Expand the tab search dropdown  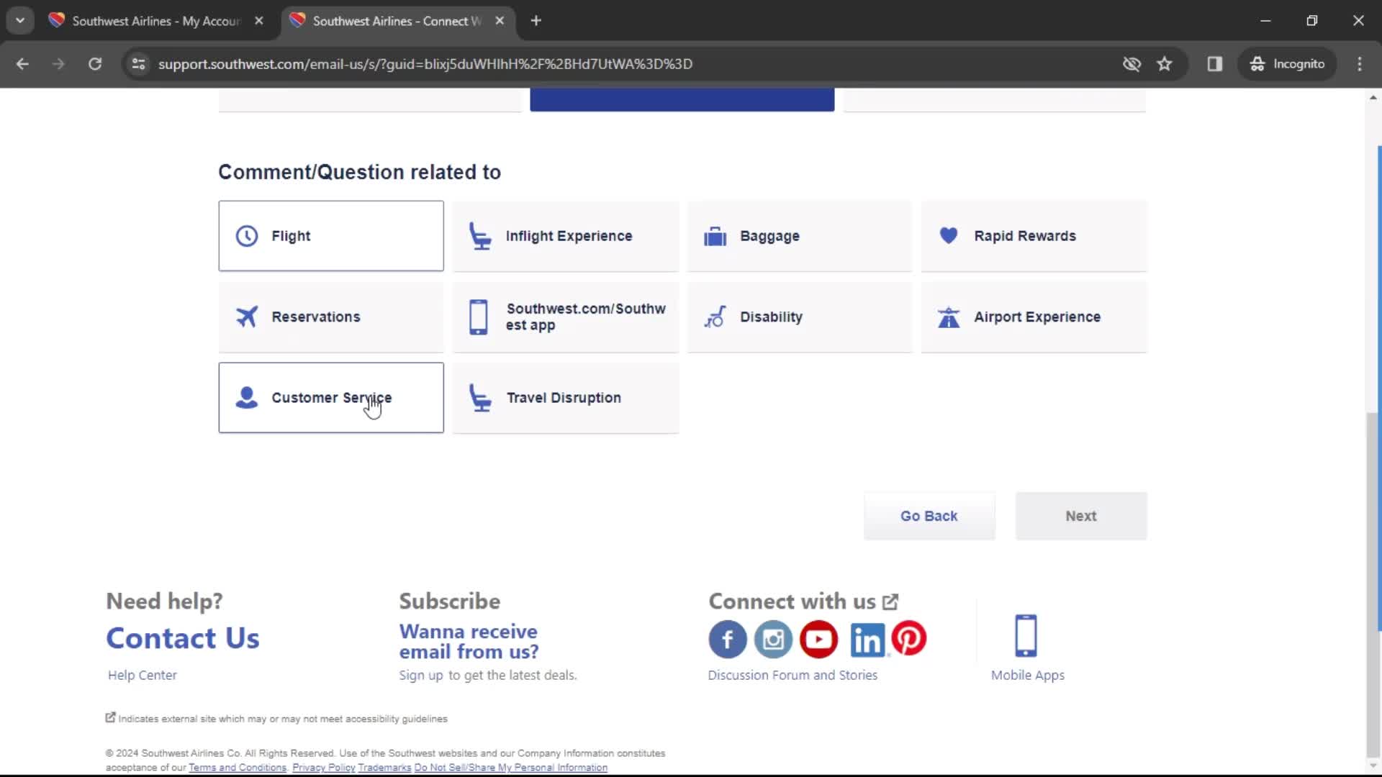(x=20, y=21)
